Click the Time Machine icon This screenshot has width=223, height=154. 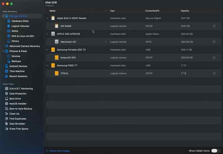tap(7, 71)
